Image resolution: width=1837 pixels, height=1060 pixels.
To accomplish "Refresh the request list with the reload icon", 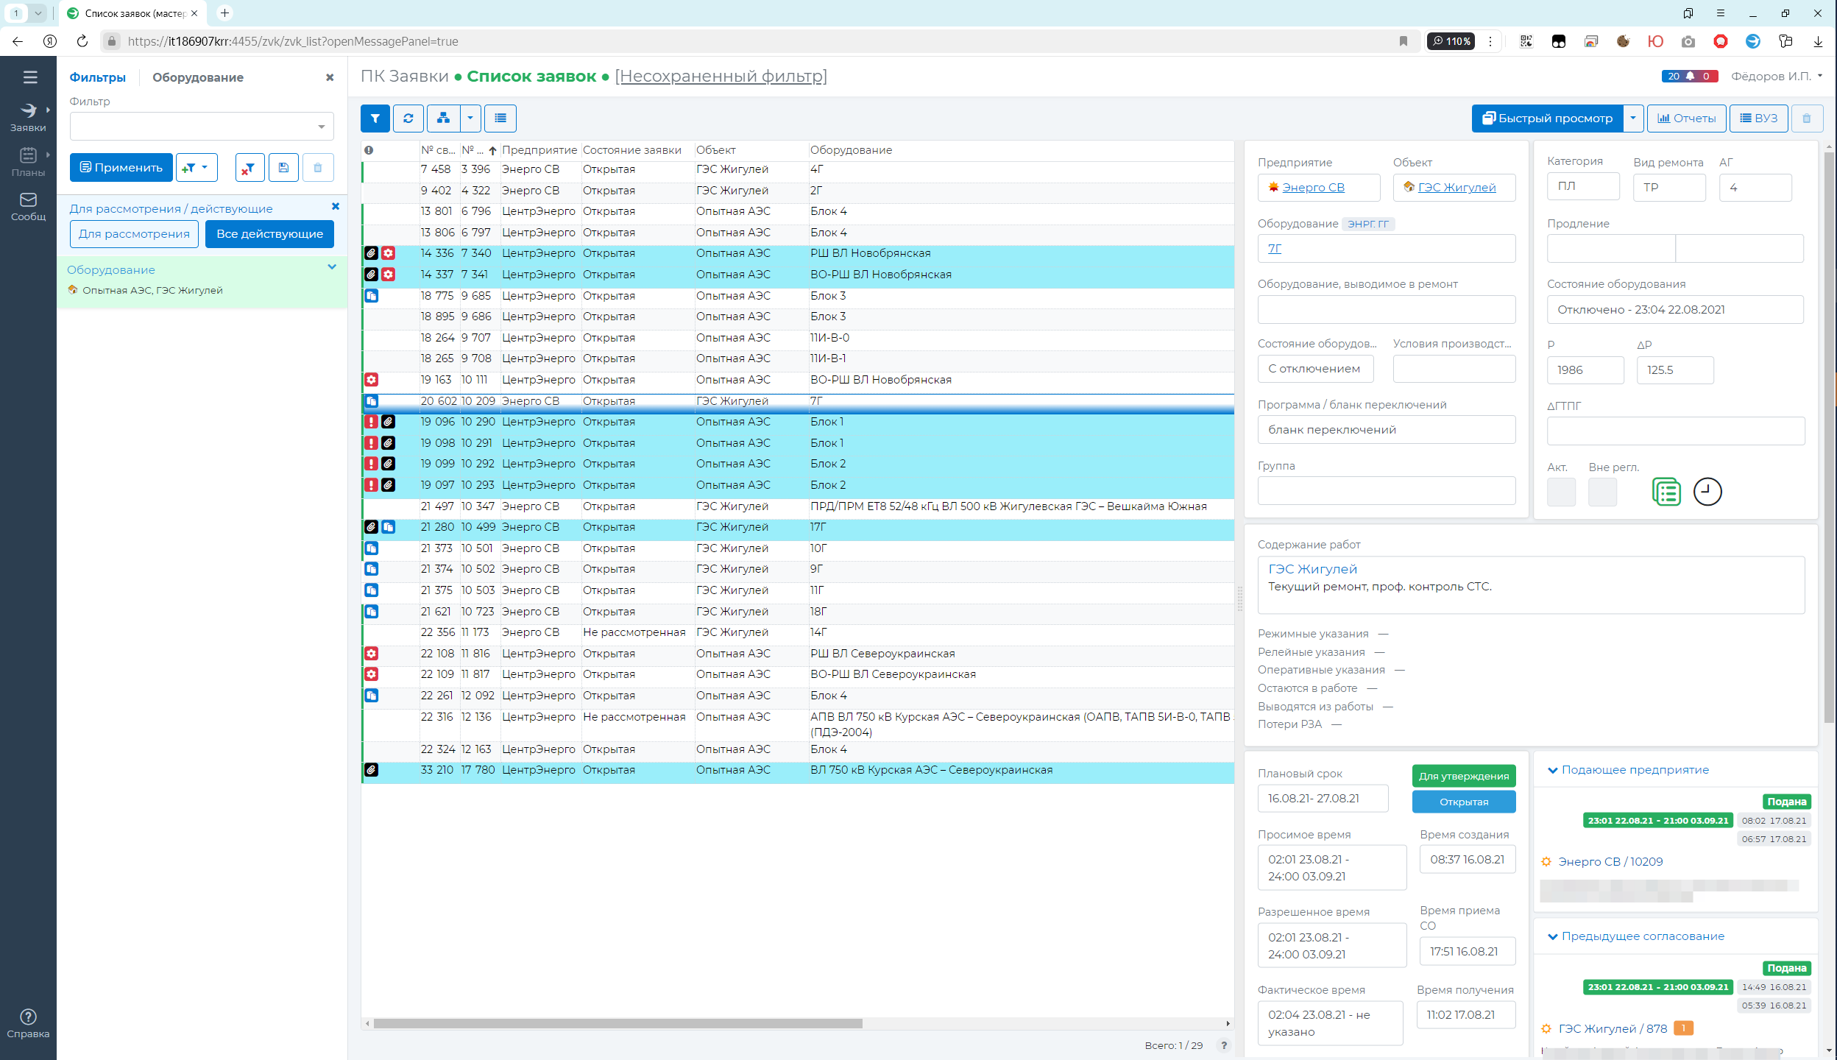I will (408, 118).
